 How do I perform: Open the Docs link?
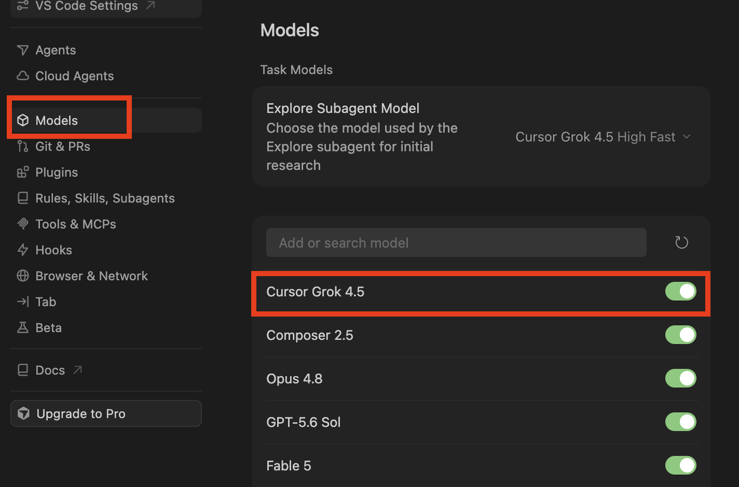click(x=106, y=370)
